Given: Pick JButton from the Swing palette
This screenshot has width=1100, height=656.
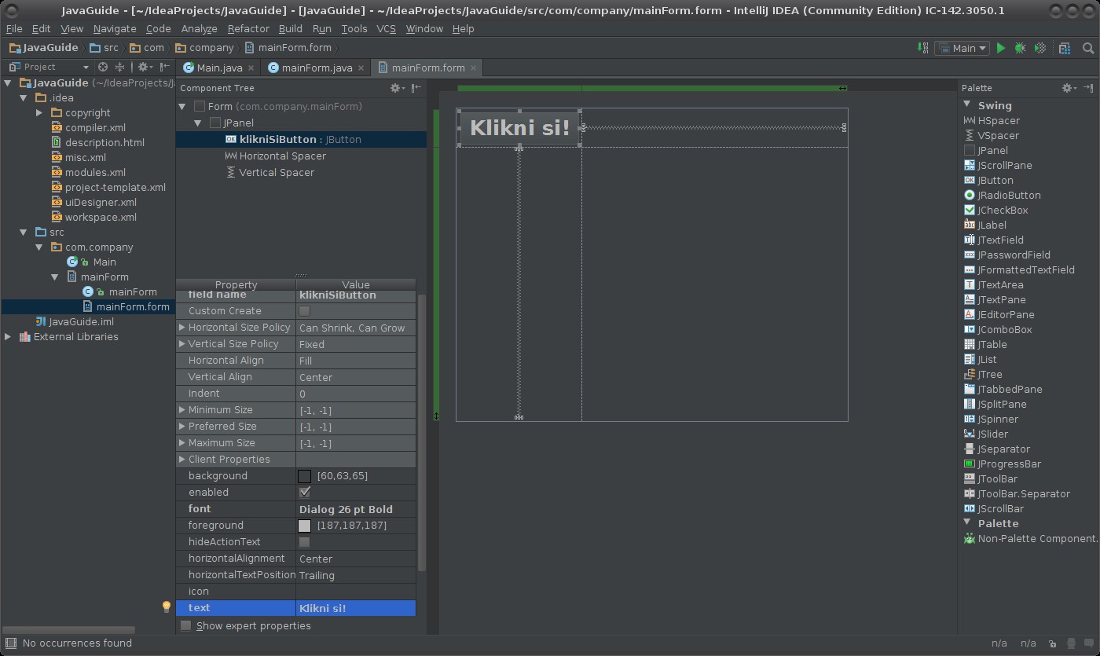Looking at the screenshot, I should [995, 180].
